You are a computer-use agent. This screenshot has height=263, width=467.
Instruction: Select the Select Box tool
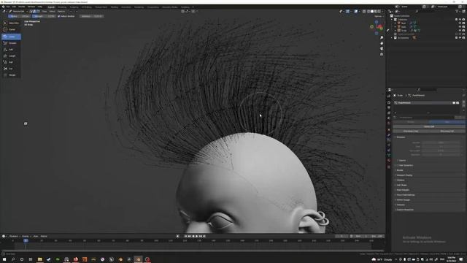[x=12, y=23]
